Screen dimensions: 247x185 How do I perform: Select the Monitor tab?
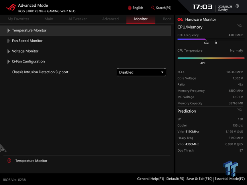tap(141, 19)
